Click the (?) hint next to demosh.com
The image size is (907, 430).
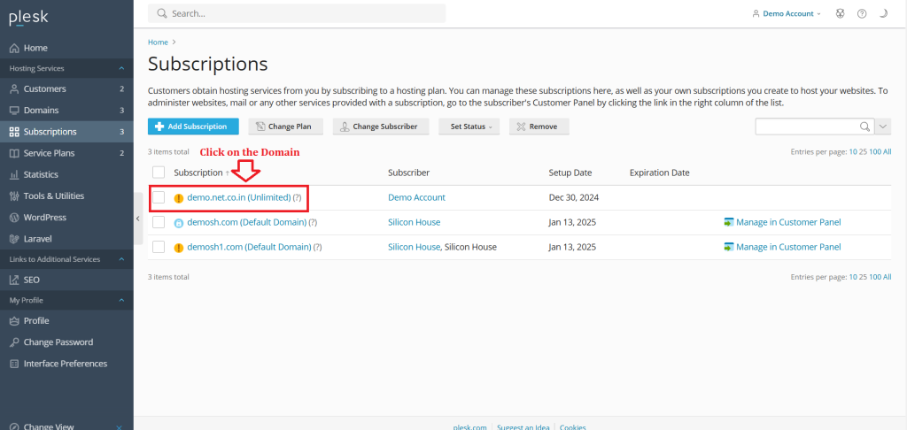point(313,222)
